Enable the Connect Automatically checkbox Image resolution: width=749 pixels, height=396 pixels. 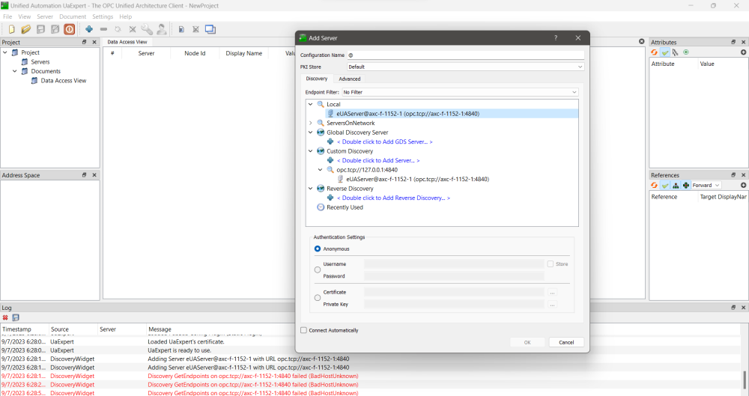point(303,330)
